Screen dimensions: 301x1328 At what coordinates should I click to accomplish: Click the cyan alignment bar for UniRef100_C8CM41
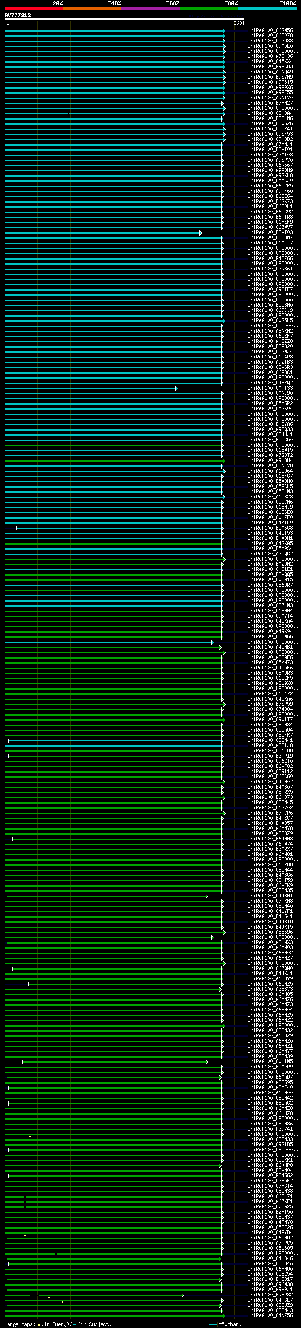[116, 741]
